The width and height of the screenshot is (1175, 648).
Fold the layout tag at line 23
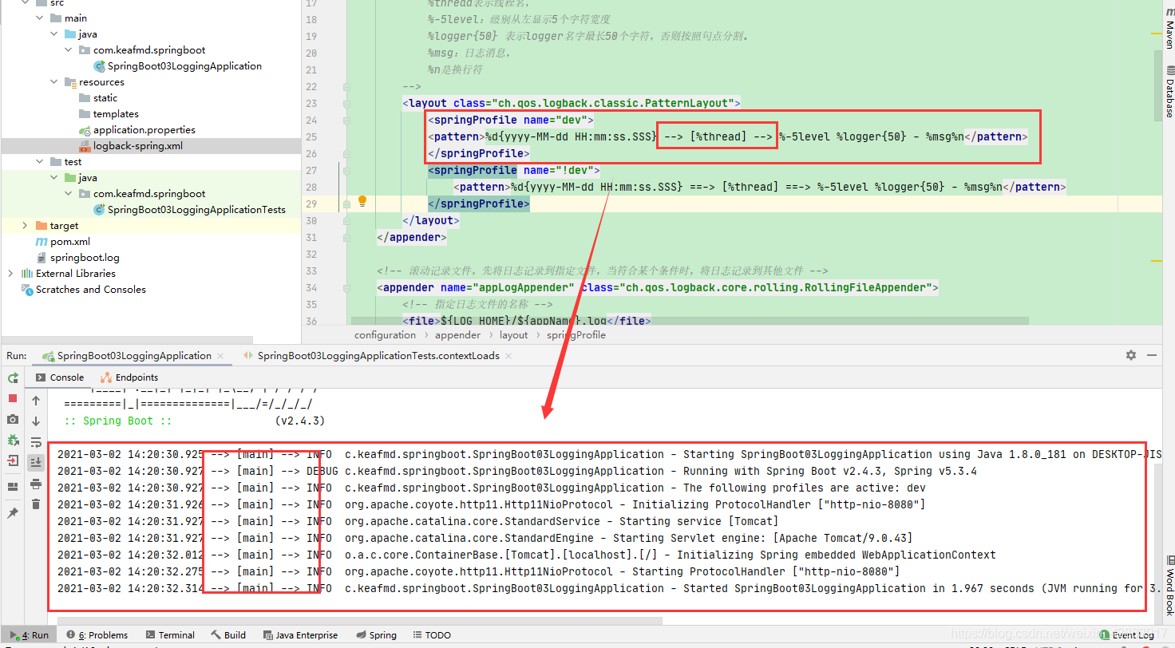coord(346,103)
